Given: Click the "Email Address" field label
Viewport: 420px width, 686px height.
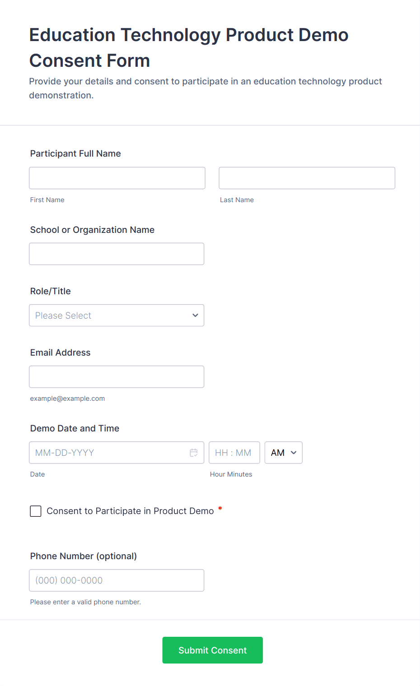Looking at the screenshot, I should [60, 352].
